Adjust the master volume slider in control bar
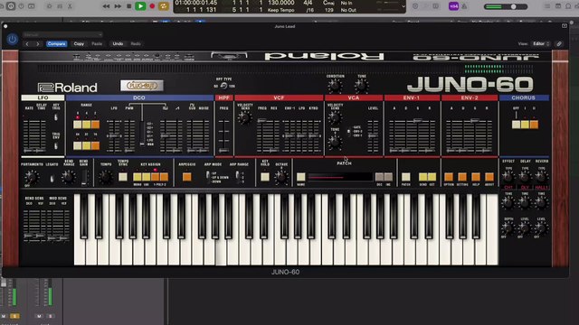This screenshot has height=325, width=579. [506, 6]
